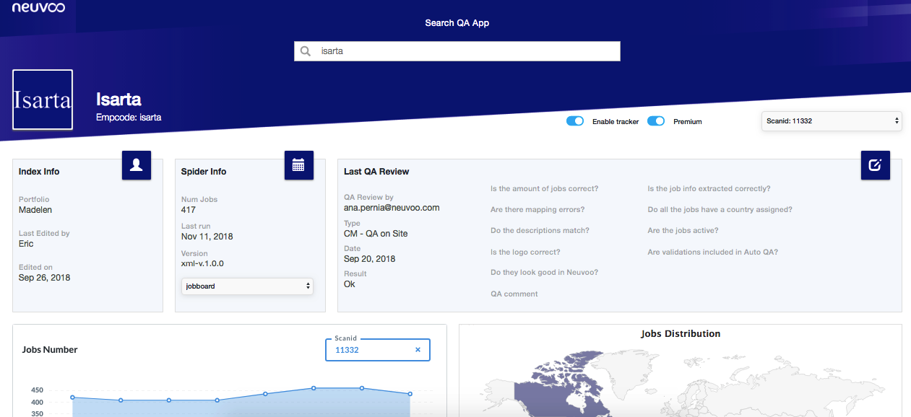Image resolution: width=911 pixels, height=417 pixels.
Task: Select the Num Jobs value 417
Action: click(188, 210)
